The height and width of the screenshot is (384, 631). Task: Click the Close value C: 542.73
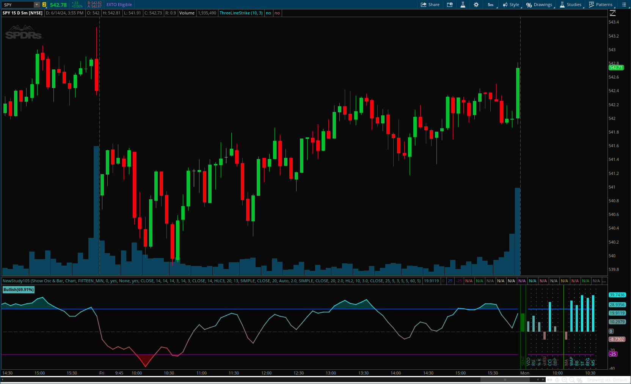click(x=153, y=13)
